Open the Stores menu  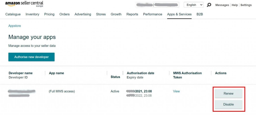tap(101, 14)
